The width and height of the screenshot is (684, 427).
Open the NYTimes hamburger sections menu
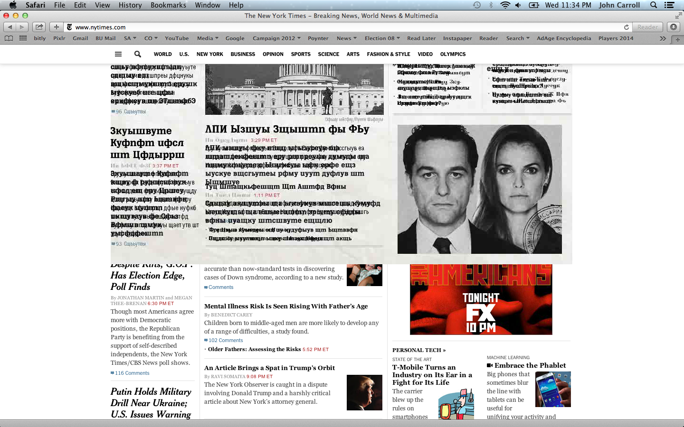coord(118,54)
